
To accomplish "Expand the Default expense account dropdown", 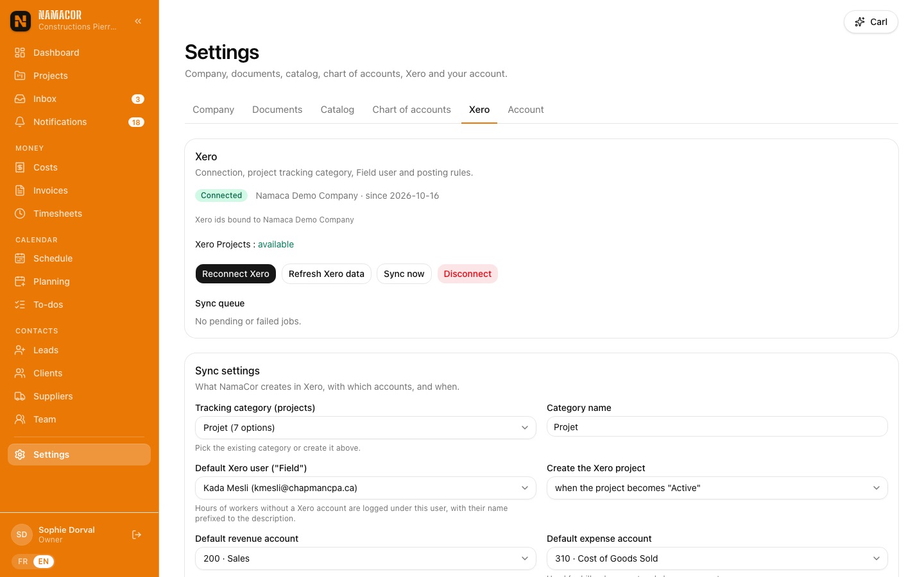I will click(717, 558).
